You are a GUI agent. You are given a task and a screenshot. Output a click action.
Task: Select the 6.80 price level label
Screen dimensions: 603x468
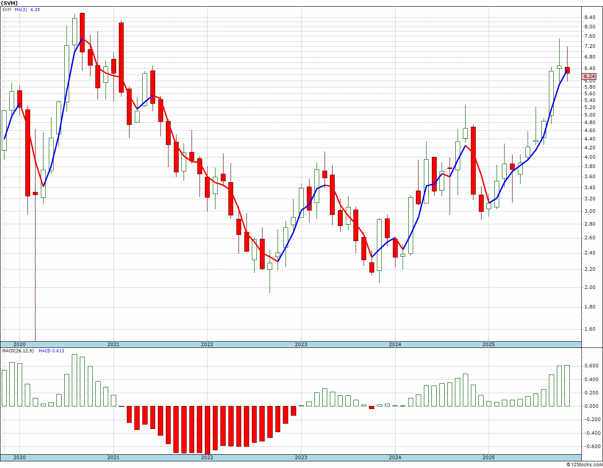[590, 57]
